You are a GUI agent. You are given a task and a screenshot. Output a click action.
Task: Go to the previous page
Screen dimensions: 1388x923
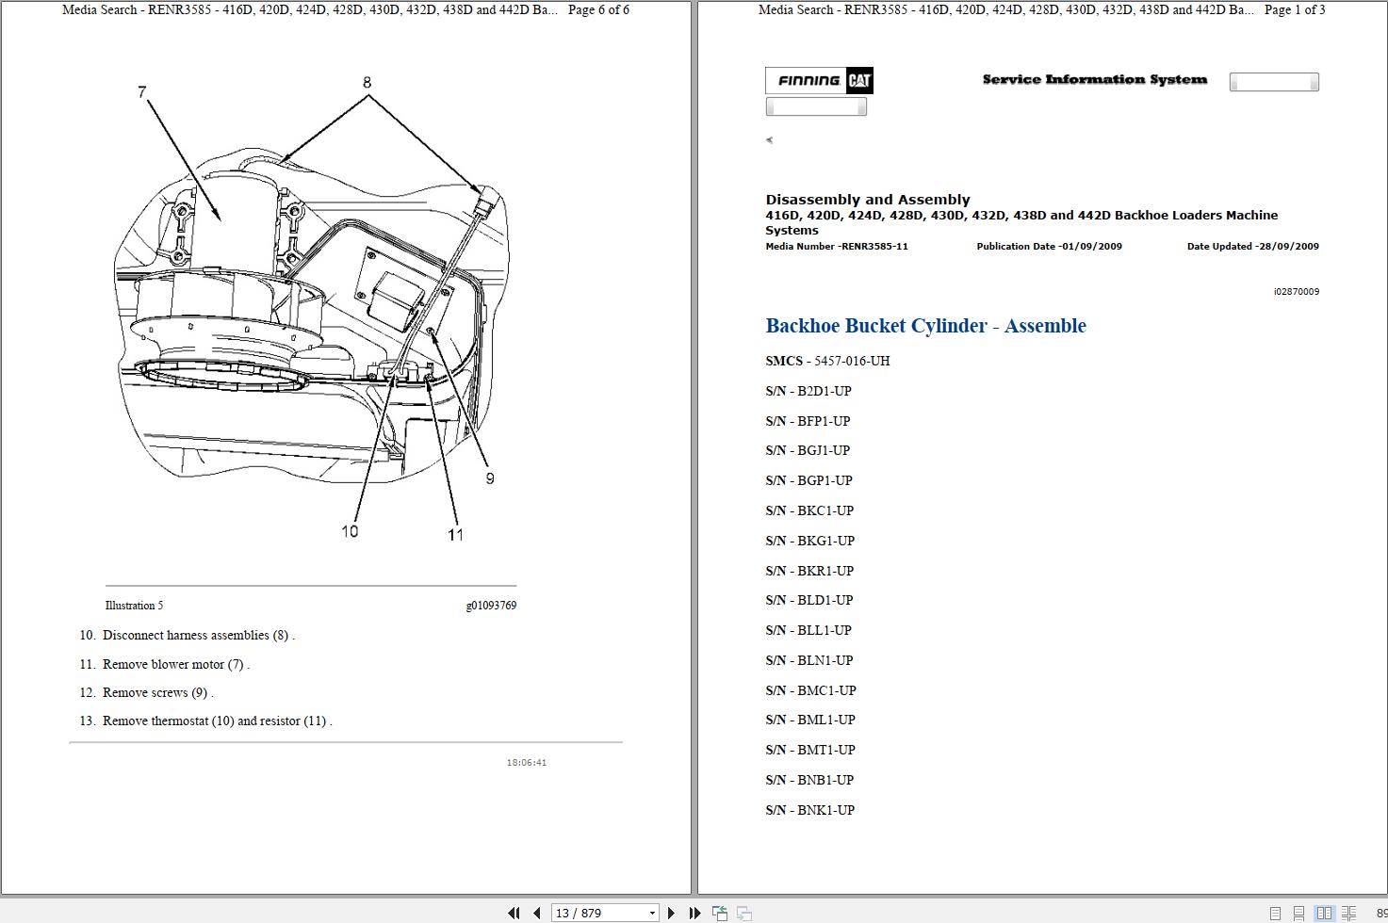(x=535, y=913)
